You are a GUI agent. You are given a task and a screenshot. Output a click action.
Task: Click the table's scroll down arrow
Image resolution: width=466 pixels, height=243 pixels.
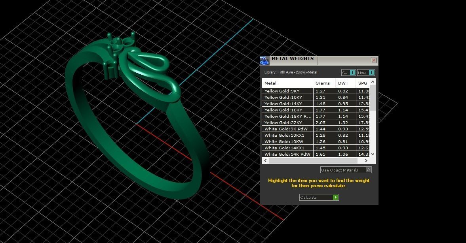(x=373, y=154)
